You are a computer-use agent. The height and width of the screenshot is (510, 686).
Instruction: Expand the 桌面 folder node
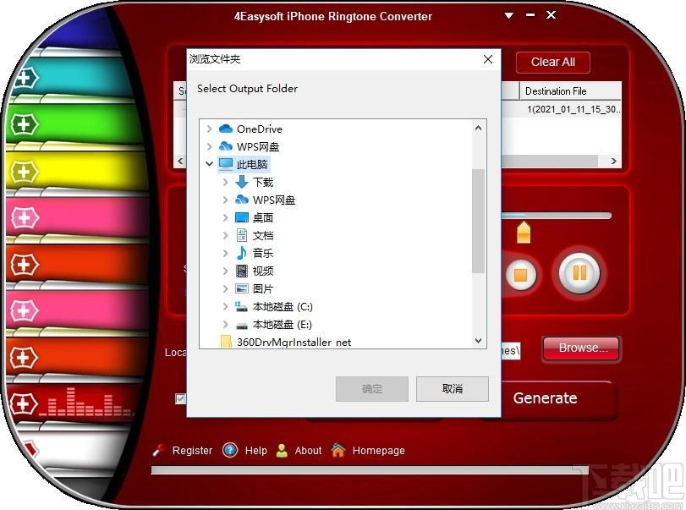tap(225, 217)
